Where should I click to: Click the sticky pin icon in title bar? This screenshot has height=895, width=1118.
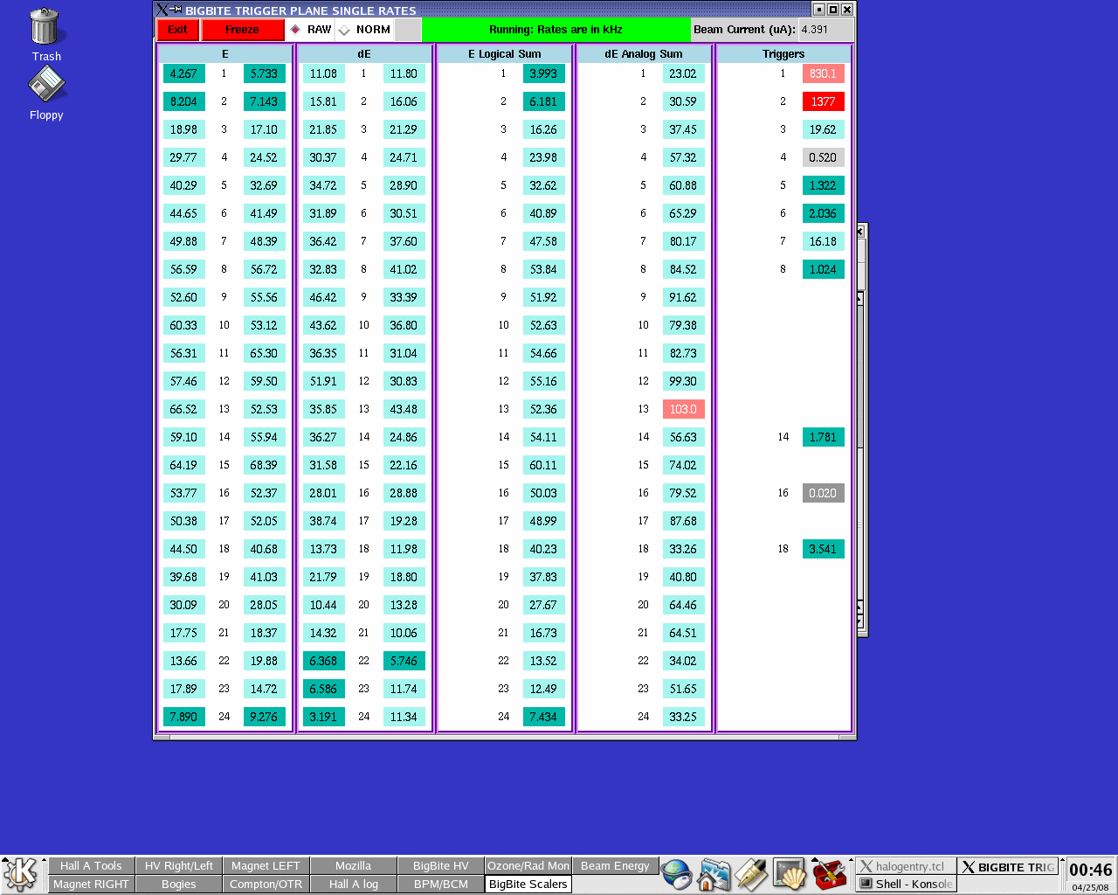pos(176,10)
